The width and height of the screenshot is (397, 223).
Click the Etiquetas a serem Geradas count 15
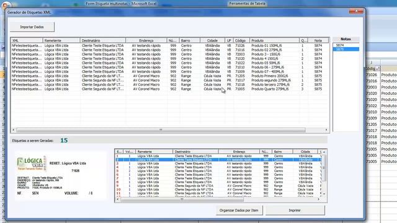pos(64,141)
